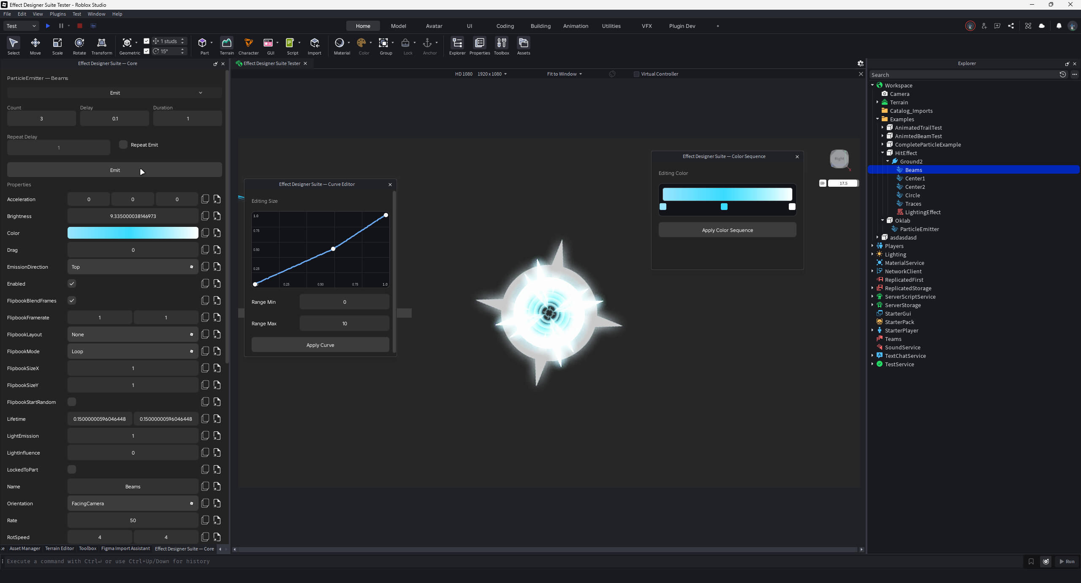1081x583 pixels.
Task: Open the Terrain editor
Action: (x=227, y=46)
